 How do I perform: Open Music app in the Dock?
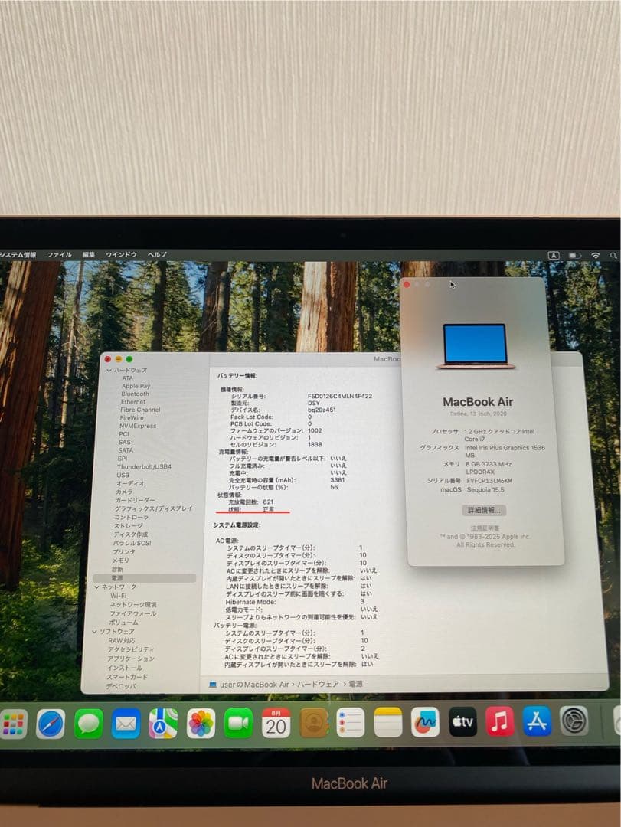click(500, 721)
